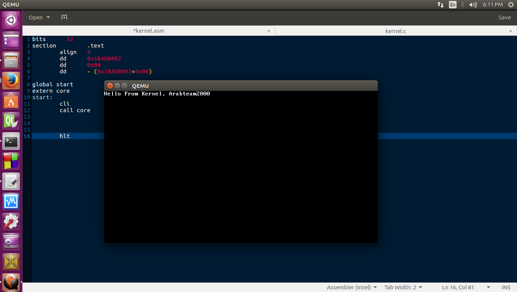Click the purple Show Desktop launcher icon
Screen dimensions: 517x292
11,41
